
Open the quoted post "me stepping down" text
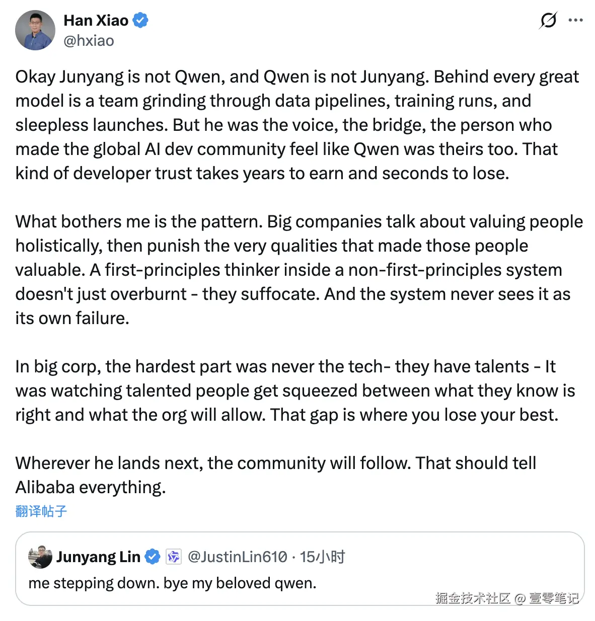[172, 583]
